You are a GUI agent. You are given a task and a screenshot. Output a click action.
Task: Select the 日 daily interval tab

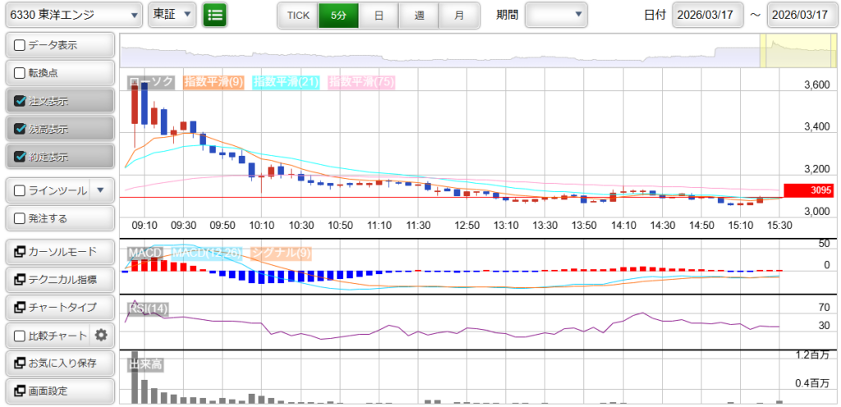[x=378, y=15]
